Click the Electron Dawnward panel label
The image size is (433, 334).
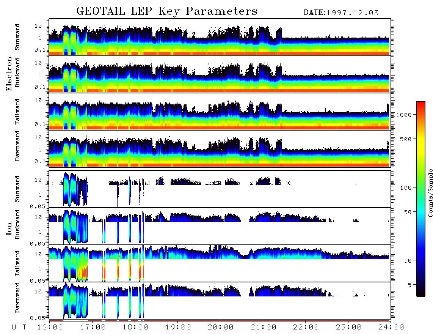click(17, 146)
